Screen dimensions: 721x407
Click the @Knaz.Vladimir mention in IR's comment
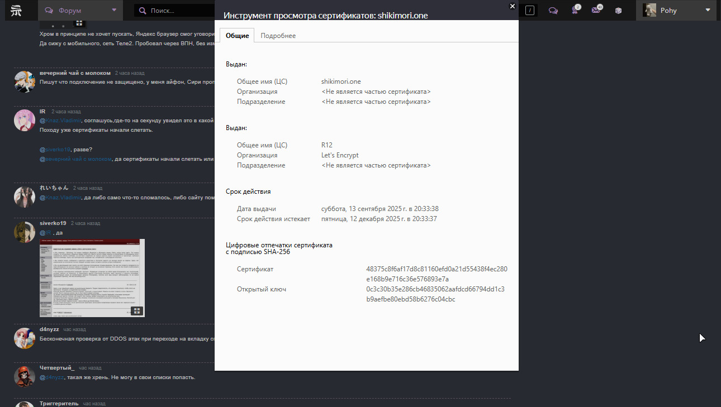click(x=60, y=120)
